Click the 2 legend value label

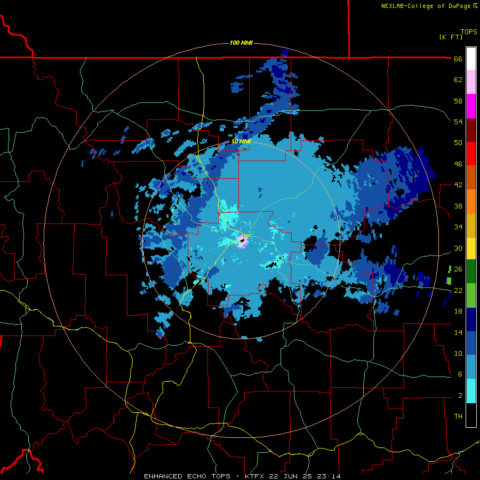460,396
